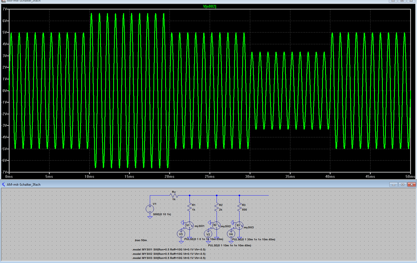Select the S1 switch symbol
The height and width of the screenshot is (263, 417).
[x=189, y=225]
